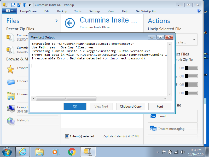Click the blue help question mark icon
The width and height of the screenshot is (209, 157).
point(199,11)
